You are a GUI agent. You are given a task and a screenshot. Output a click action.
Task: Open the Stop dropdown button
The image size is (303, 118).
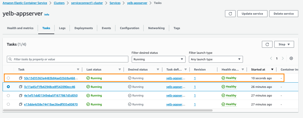[284, 44]
